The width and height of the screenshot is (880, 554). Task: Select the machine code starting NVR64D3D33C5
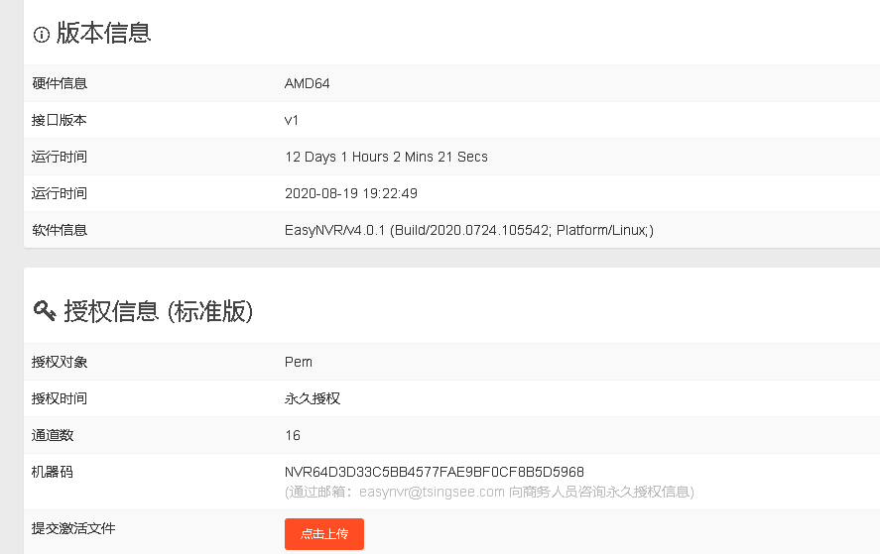(435, 472)
